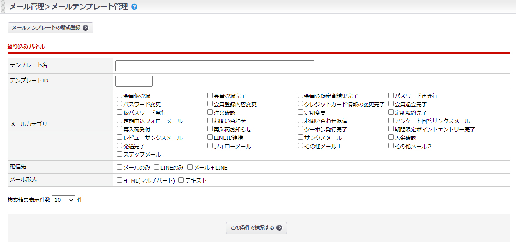Click この条件で検索する search button

click(x=256, y=228)
